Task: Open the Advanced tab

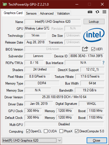Action: 47,13
